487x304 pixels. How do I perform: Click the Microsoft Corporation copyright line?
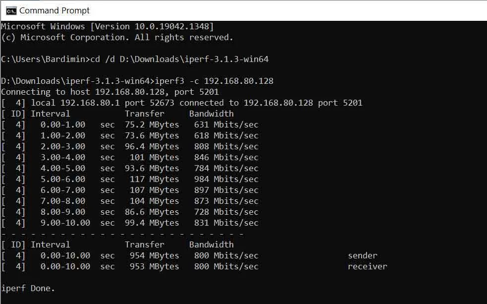[x=117, y=38]
